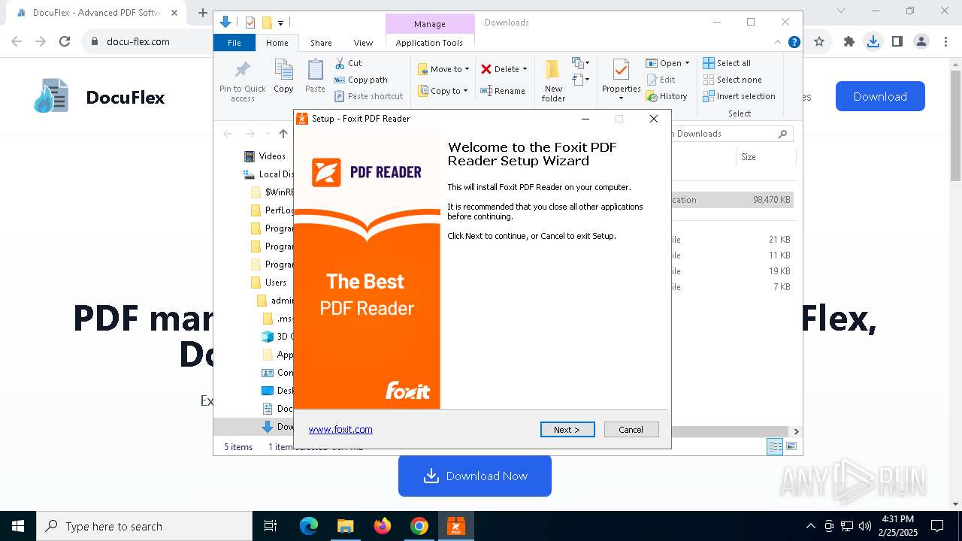
Task: Open Chrome Extensions puzzle icon
Action: [849, 41]
